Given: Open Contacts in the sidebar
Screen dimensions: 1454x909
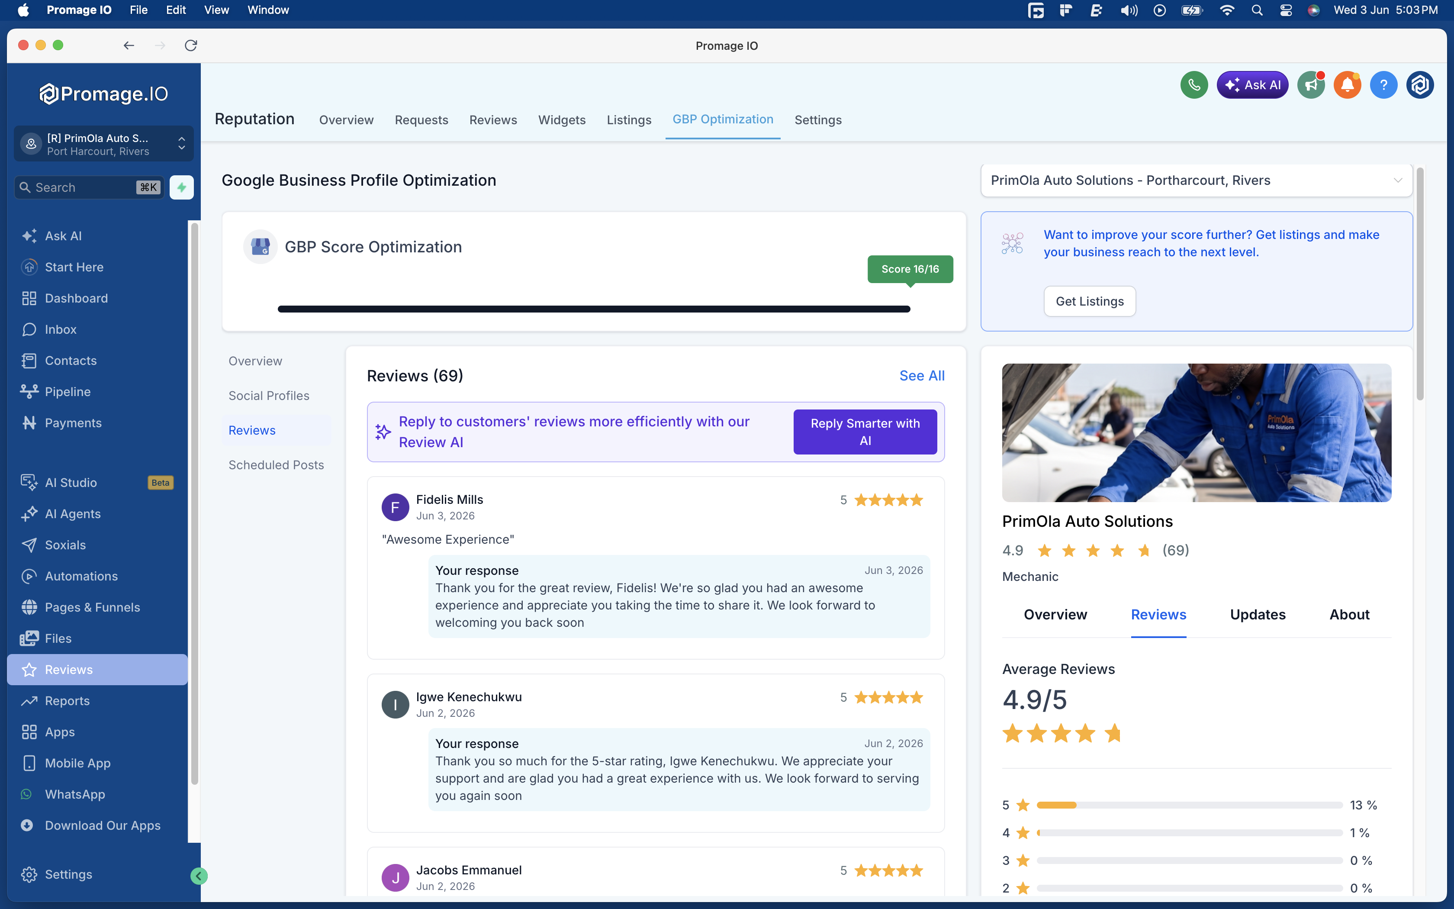Looking at the screenshot, I should pyautogui.click(x=97, y=361).
